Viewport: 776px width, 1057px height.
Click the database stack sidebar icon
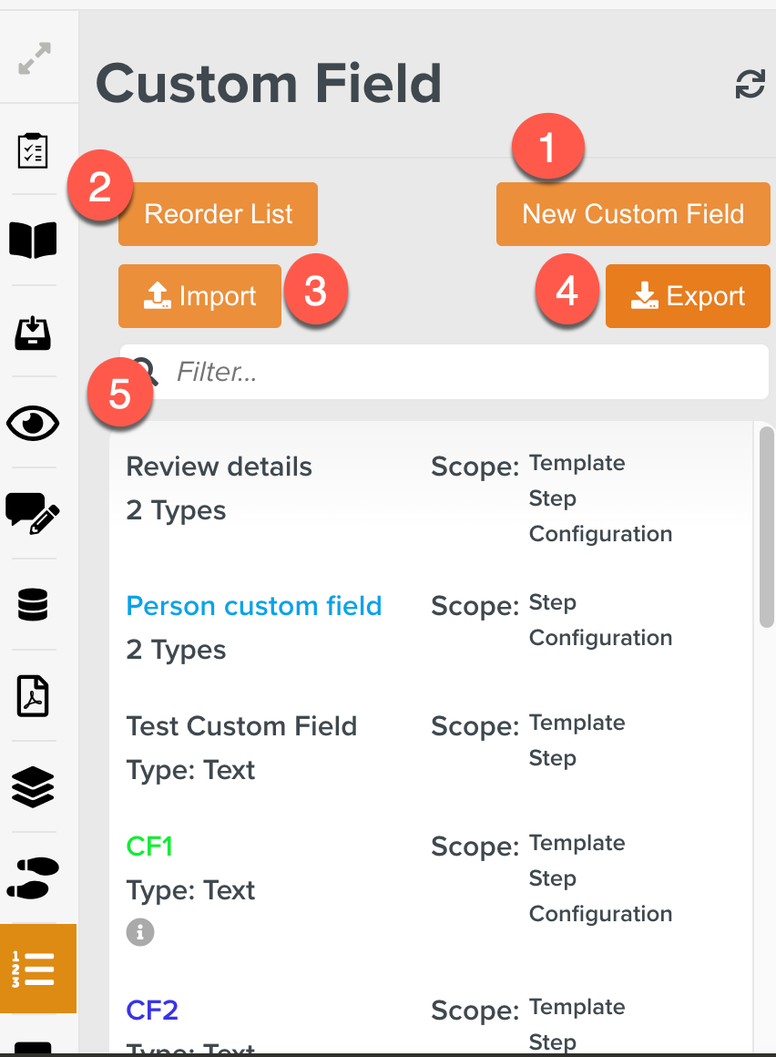click(x=33, y=604)
